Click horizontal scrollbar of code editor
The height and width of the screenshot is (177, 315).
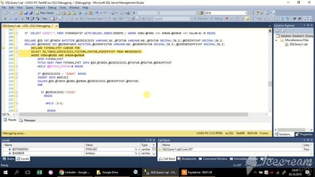click(133, 115)
